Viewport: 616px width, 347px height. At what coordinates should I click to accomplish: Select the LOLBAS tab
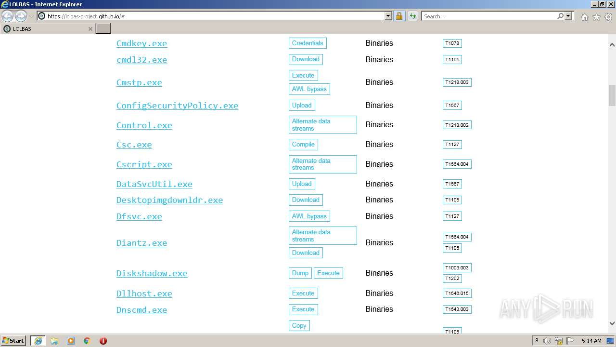tap(48, 29)
